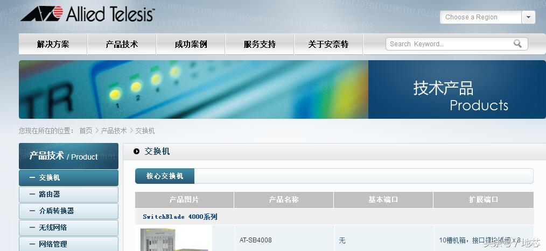Select 交换机 in the product sidebar
546x251 pixels.
click(x=68, y=178)
